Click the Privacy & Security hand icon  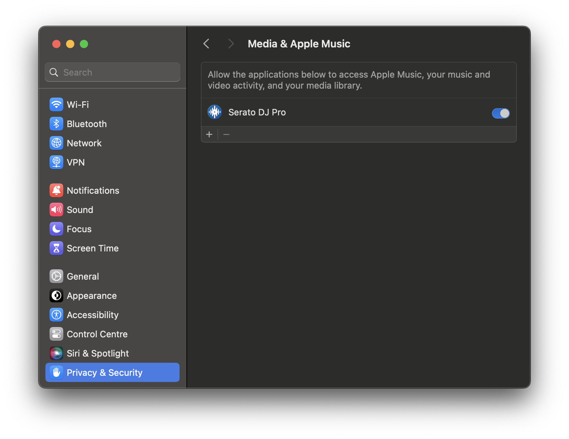pos(56,372)
